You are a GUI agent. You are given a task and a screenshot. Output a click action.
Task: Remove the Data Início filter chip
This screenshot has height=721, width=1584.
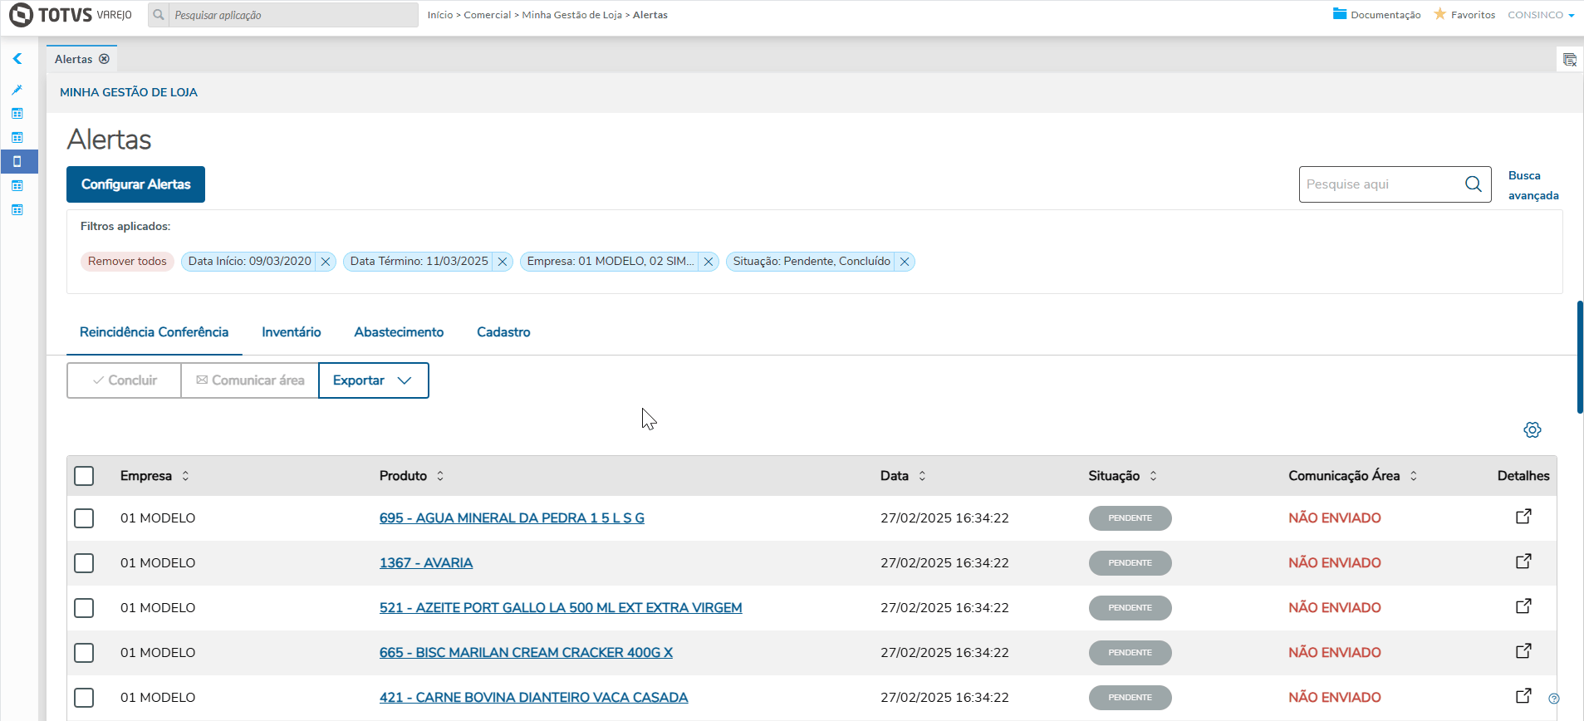[326, 262]
